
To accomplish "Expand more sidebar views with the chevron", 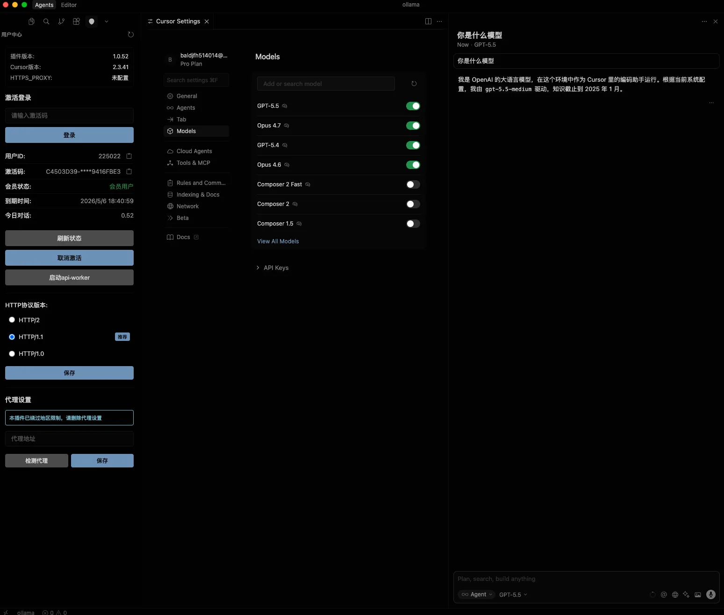I will pyautogui.click(x=107, y=21).
